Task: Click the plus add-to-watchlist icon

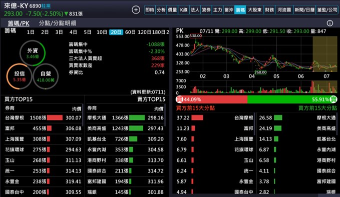Action: (136, 9)
